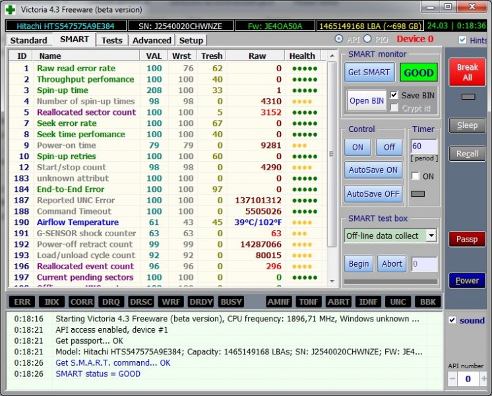
Task: Click the UNC error indicator
Action: click(398, 302)
